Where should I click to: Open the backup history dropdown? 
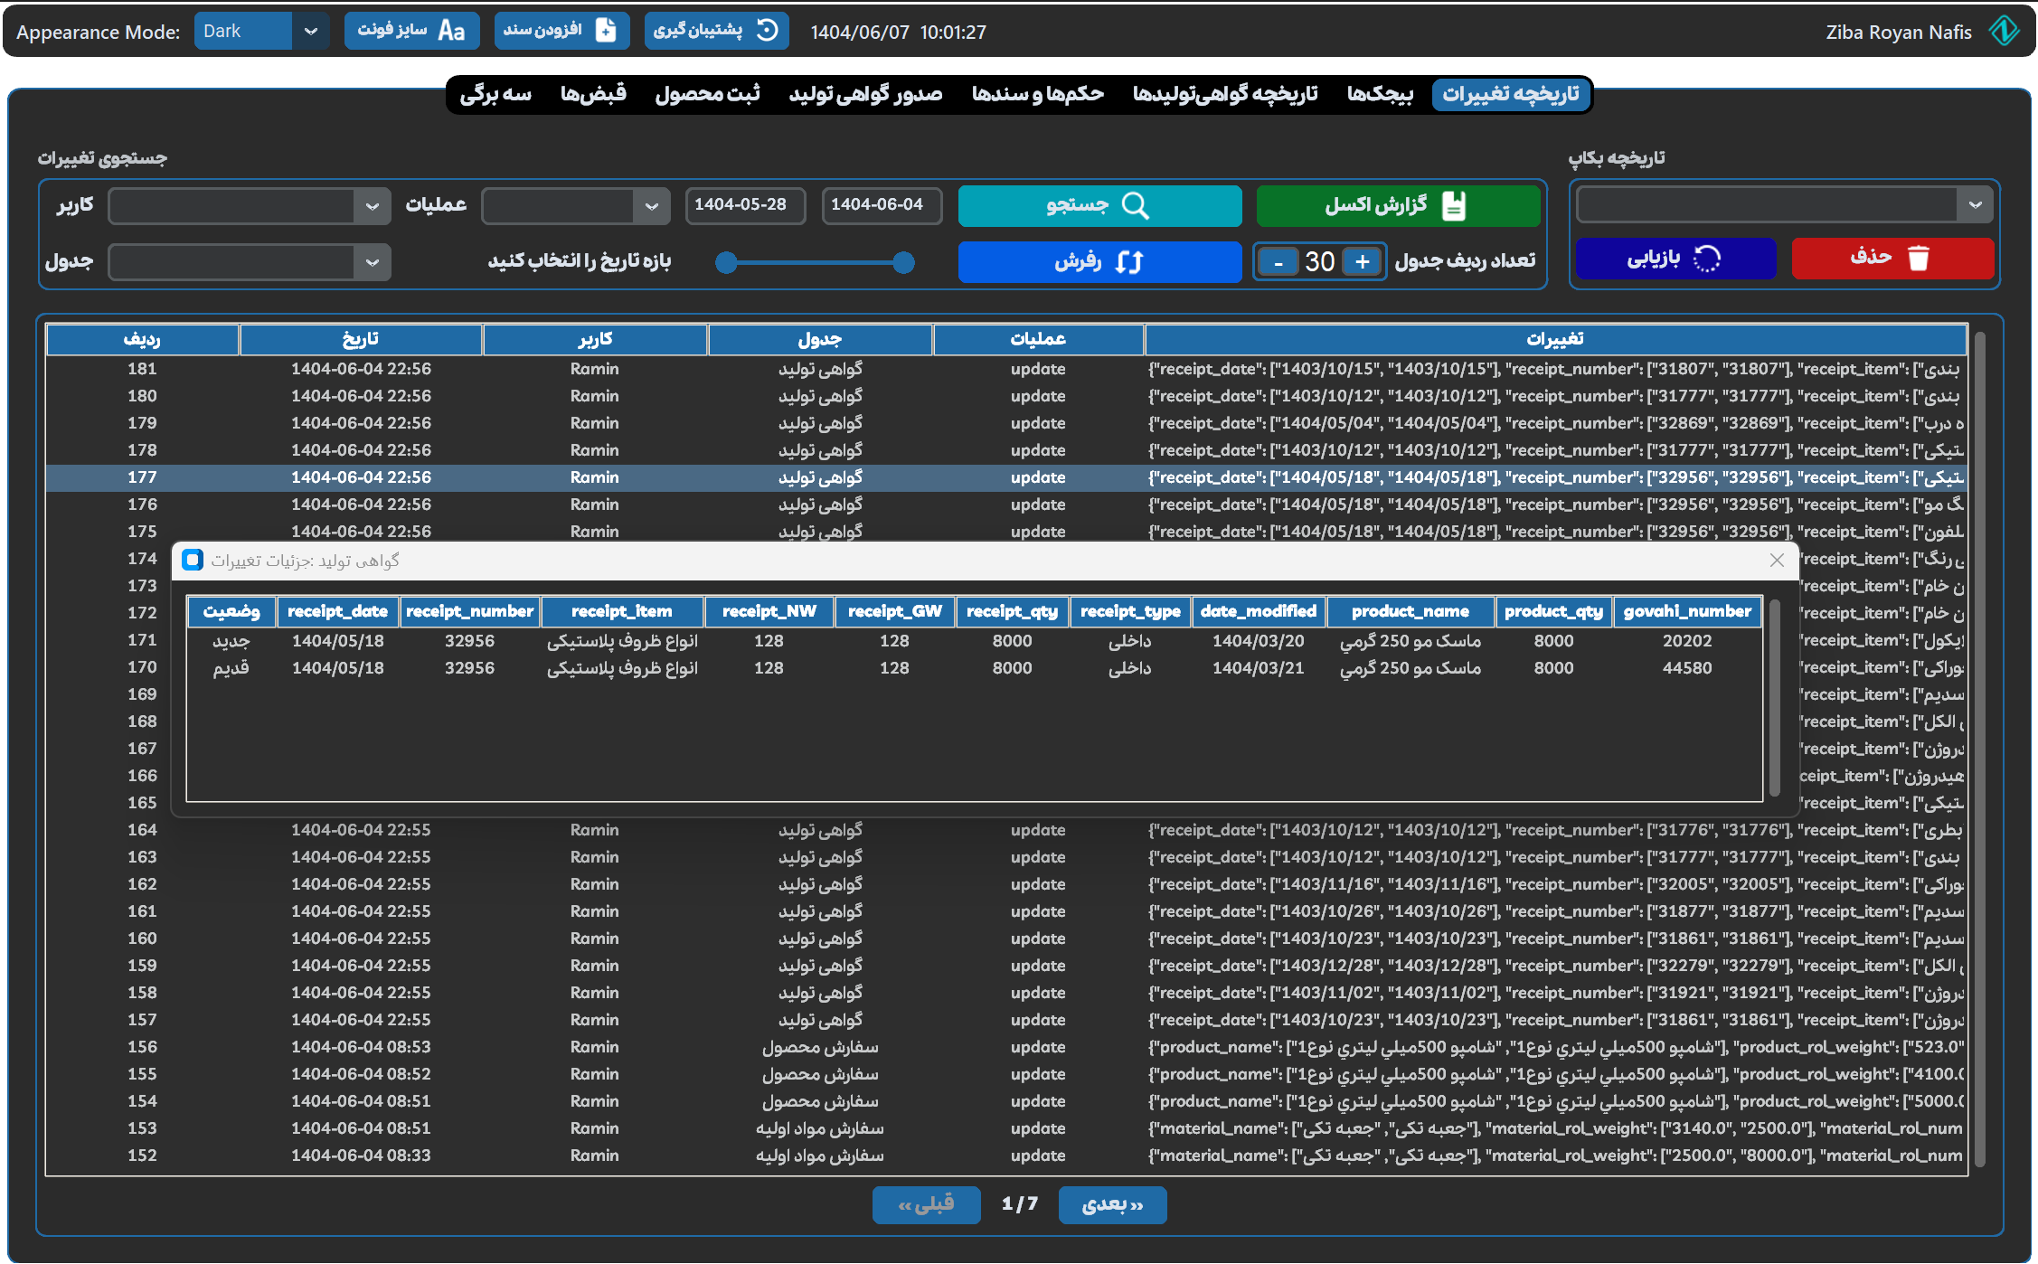1975,205
